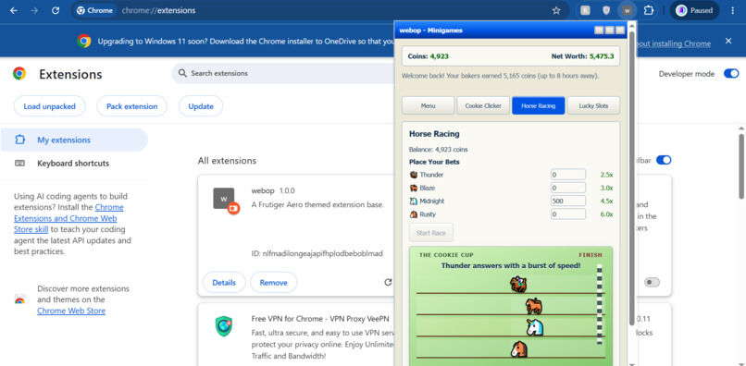Click the shield VPN extension icon in the toolbar
This screenshot has height=366, width=746.
click(606, 10)
